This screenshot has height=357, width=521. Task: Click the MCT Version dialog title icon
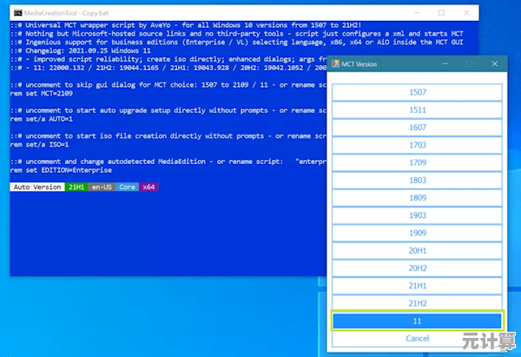click(338, 64)
